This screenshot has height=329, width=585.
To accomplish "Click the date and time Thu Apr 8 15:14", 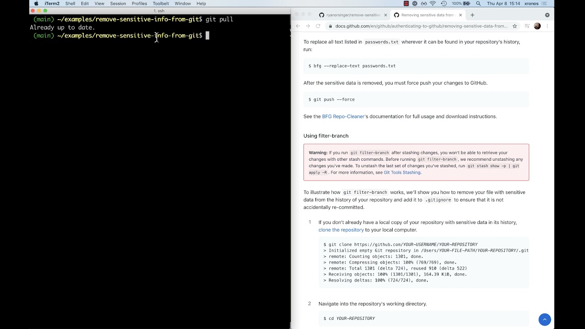I will [x=503, y=4].
